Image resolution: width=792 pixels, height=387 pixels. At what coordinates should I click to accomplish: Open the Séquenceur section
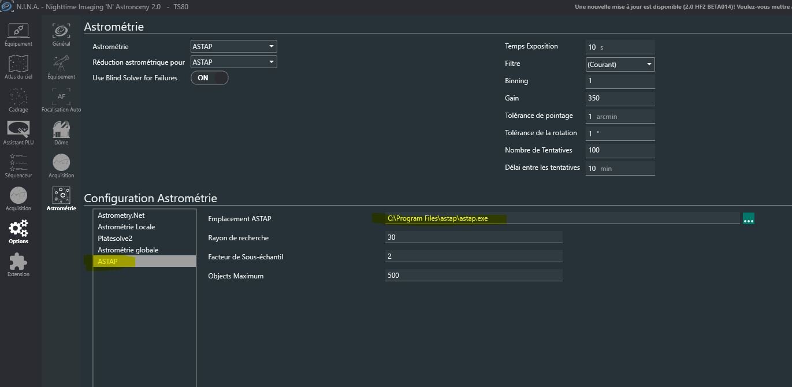(18, 166)
